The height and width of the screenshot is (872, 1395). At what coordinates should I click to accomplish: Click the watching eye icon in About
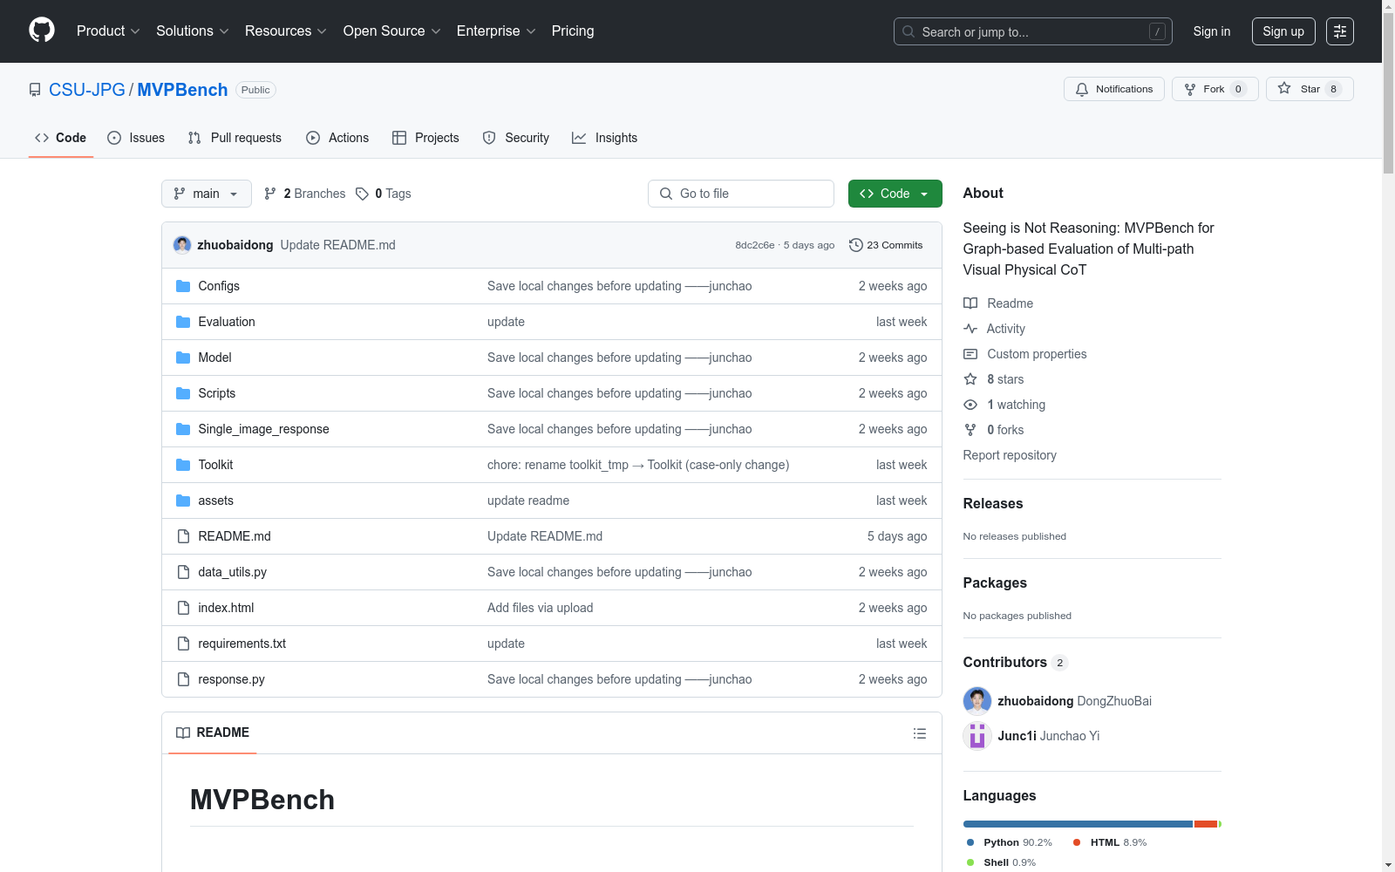coord(970,405)
